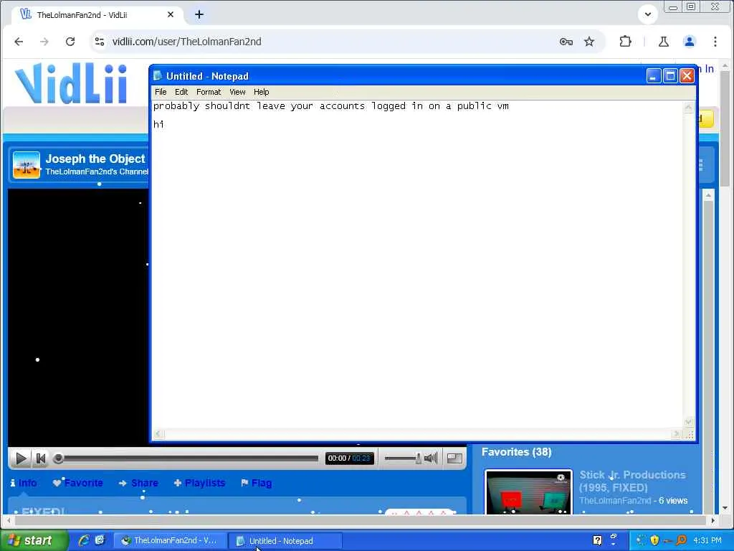Click the Chrome forward arrow button
The height and width of the screenshot is (551, 734).
[x=44, y=42]
